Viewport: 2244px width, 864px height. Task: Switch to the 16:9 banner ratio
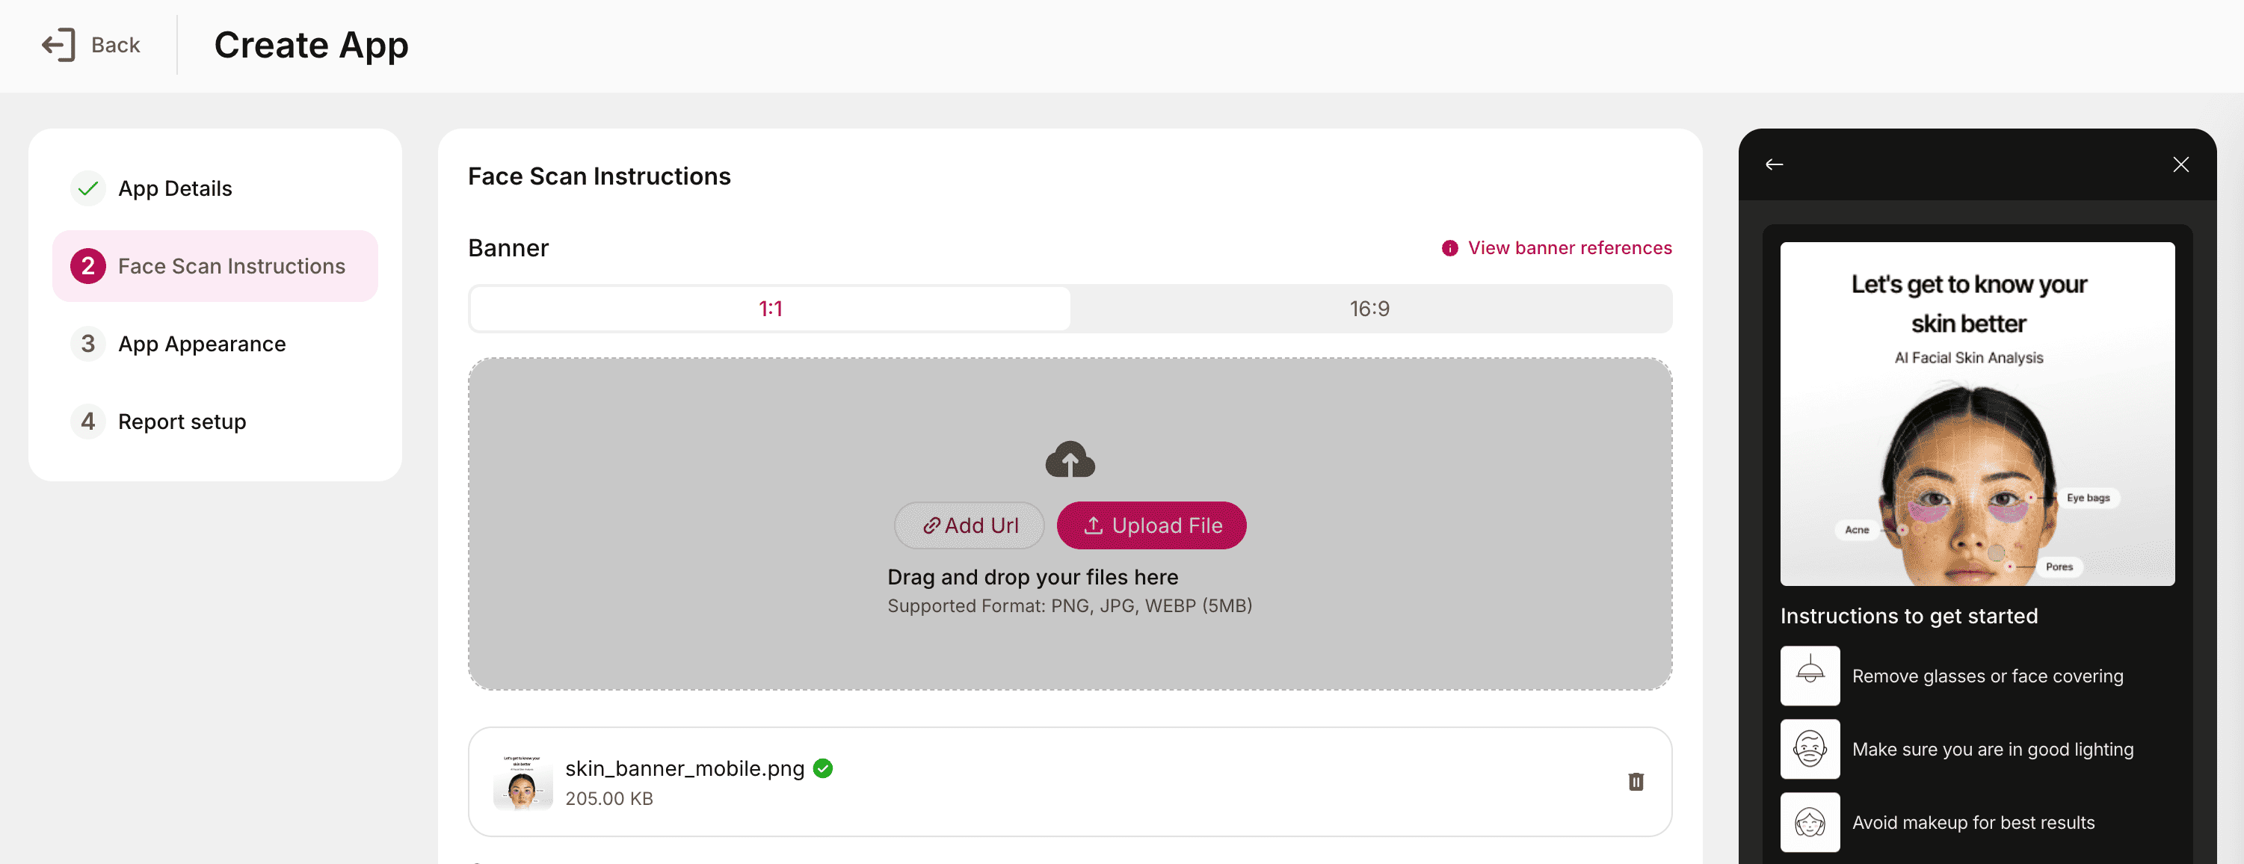click(x=1369, y=309)
